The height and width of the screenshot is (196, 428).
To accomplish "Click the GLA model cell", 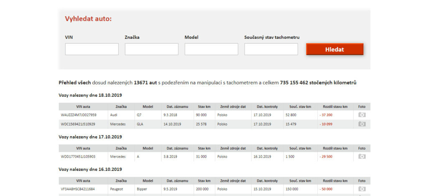I will pyautogui.click(x=140, y=124).
